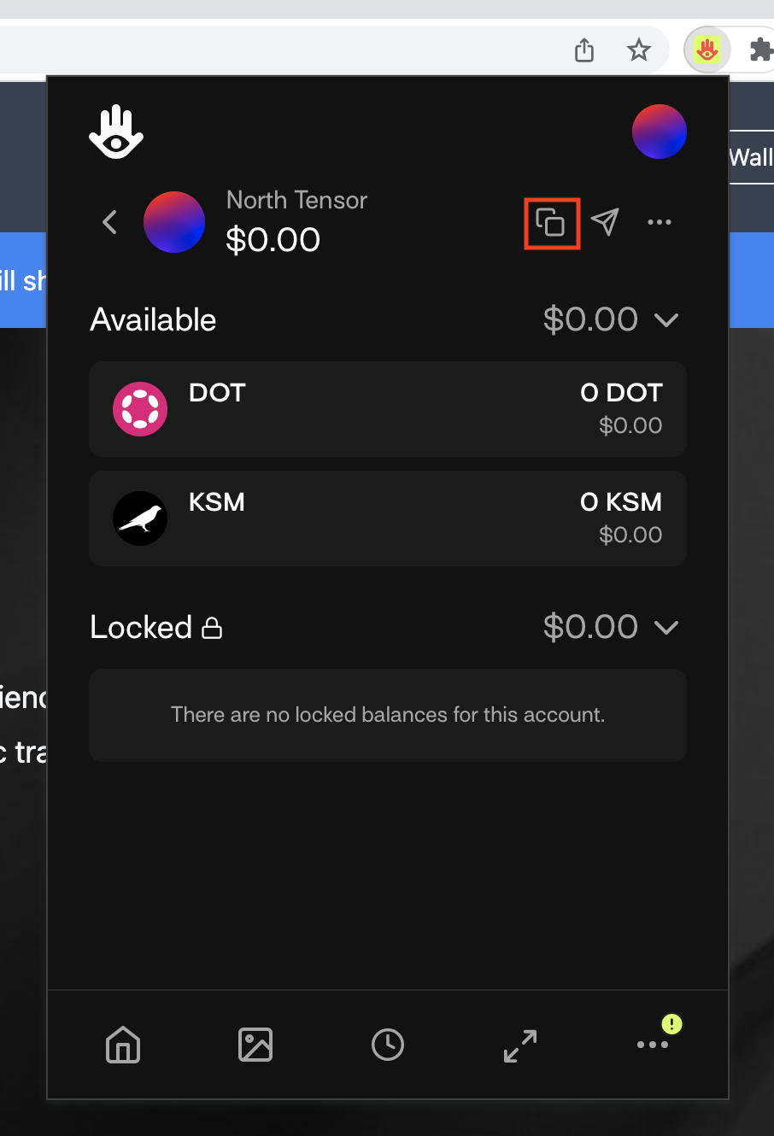Open the bottom more menu with alert badge
Image resolution: width=774 pixels, height=1136 pixels.
pos(654,1044)
